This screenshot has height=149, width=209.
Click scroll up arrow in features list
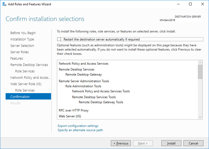tap(200, 62)
